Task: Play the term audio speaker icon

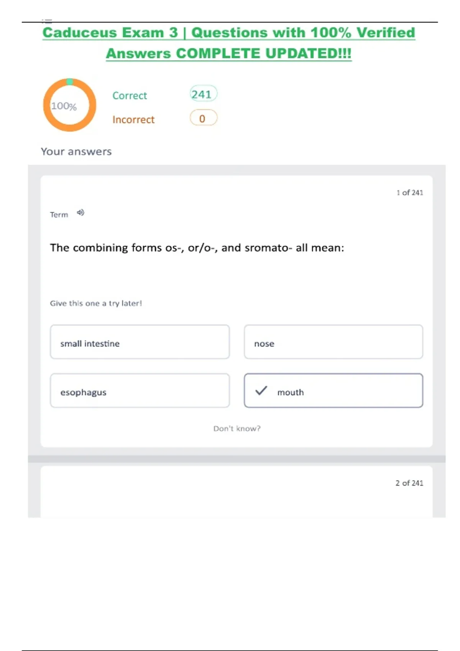Action: pos(80,213)
